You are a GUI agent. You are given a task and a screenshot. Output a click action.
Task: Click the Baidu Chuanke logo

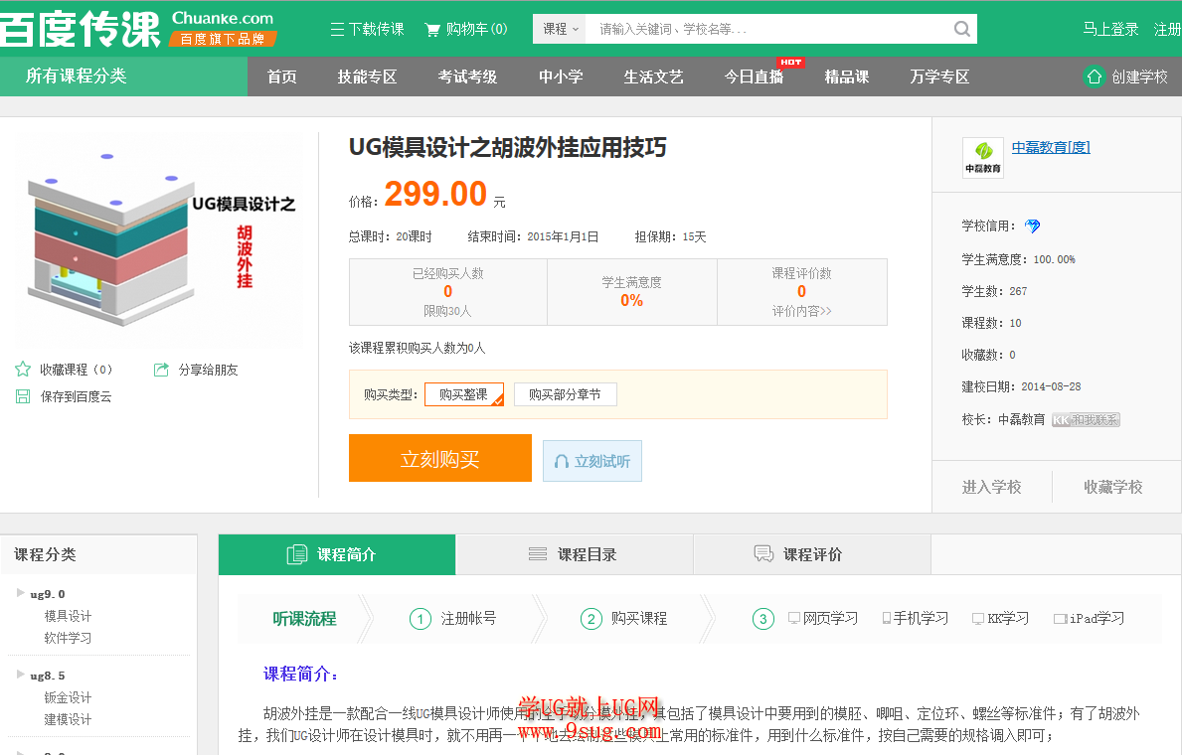pyautogui.click(x=138, y=29)
